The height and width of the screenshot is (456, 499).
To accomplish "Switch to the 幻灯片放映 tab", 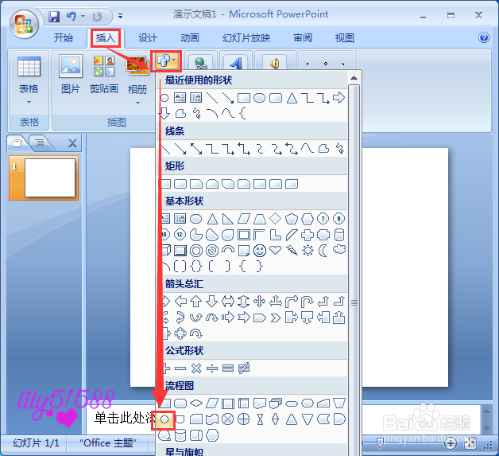I will (246, 38).
